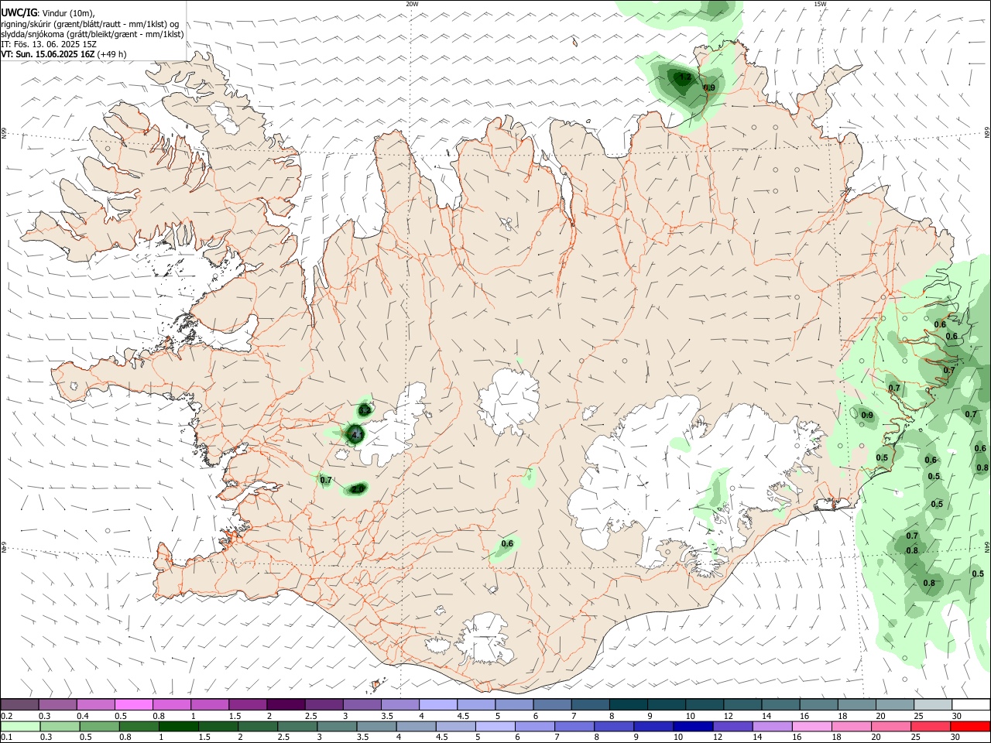This screenshot has width=991, height=743.
Task: Pick the lower legend pink swatch starting at 18
Action: click(851, 726)
